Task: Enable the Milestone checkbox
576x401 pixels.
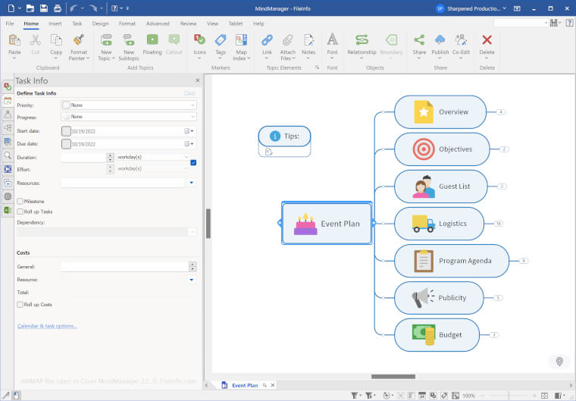Action: click(x=20, y=202)
